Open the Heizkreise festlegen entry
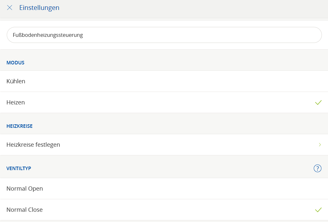The width and height of the screenshot is (328, 222). point(33,145)
